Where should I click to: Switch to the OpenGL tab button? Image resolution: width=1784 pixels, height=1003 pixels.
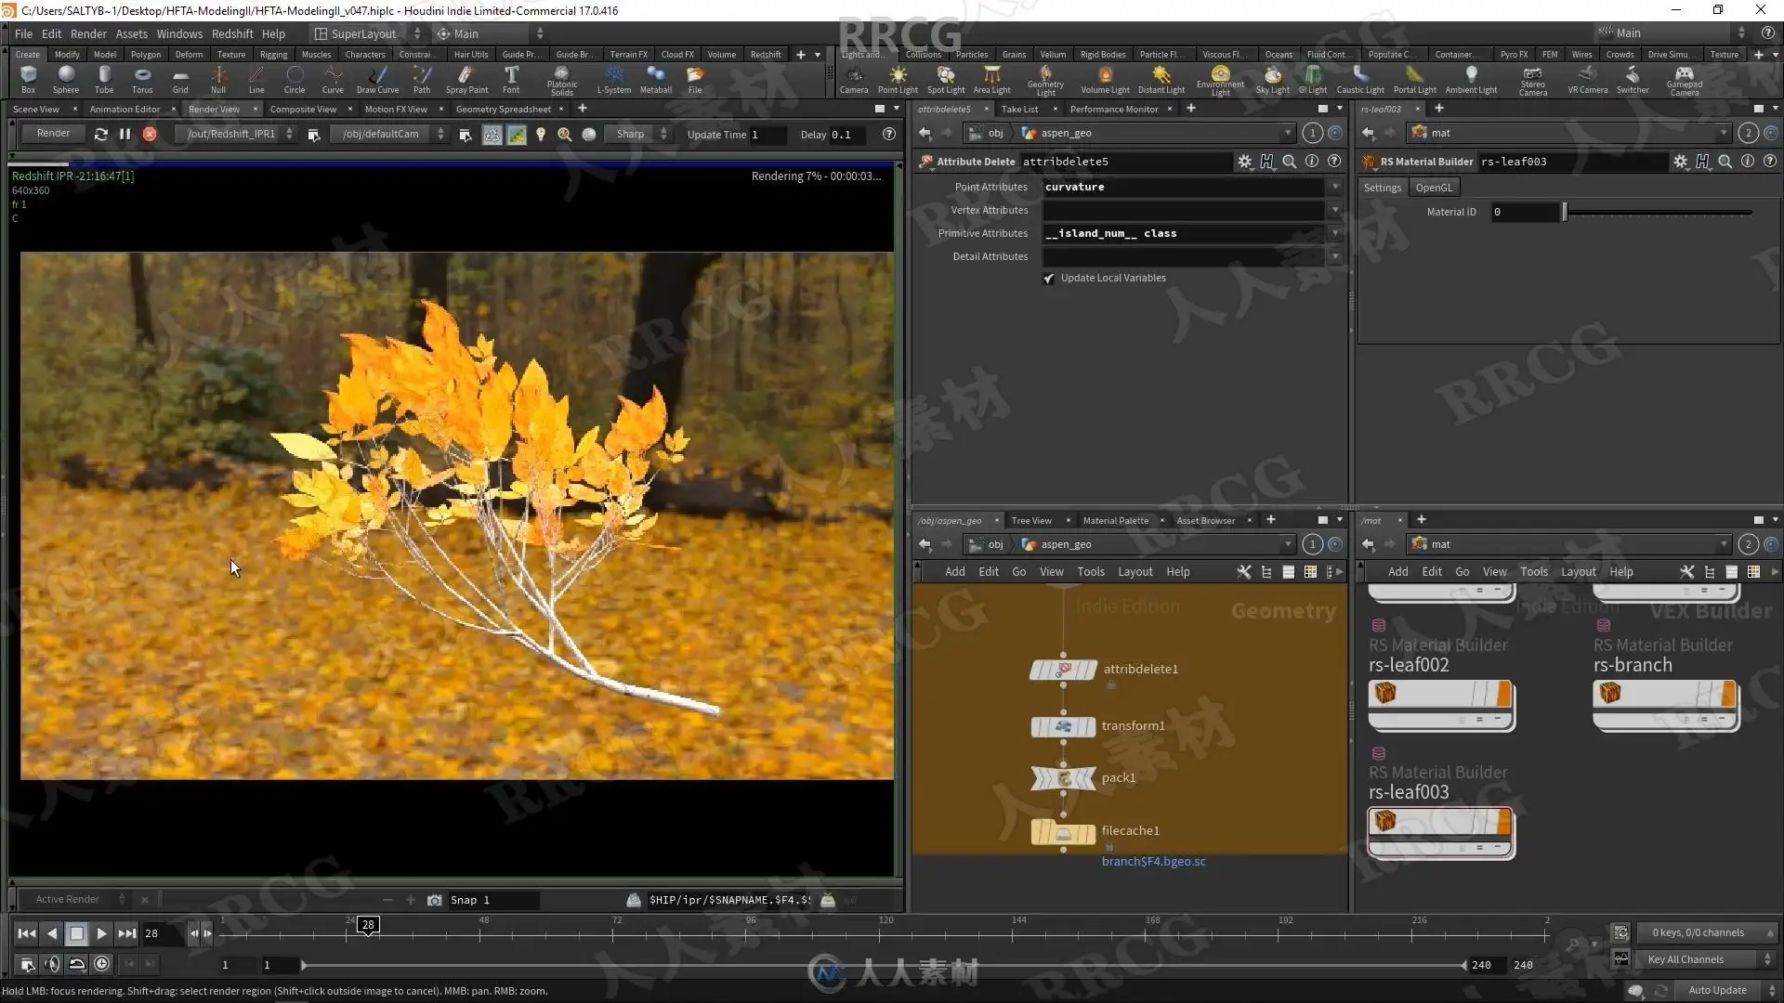click(x=1433, y=188)
